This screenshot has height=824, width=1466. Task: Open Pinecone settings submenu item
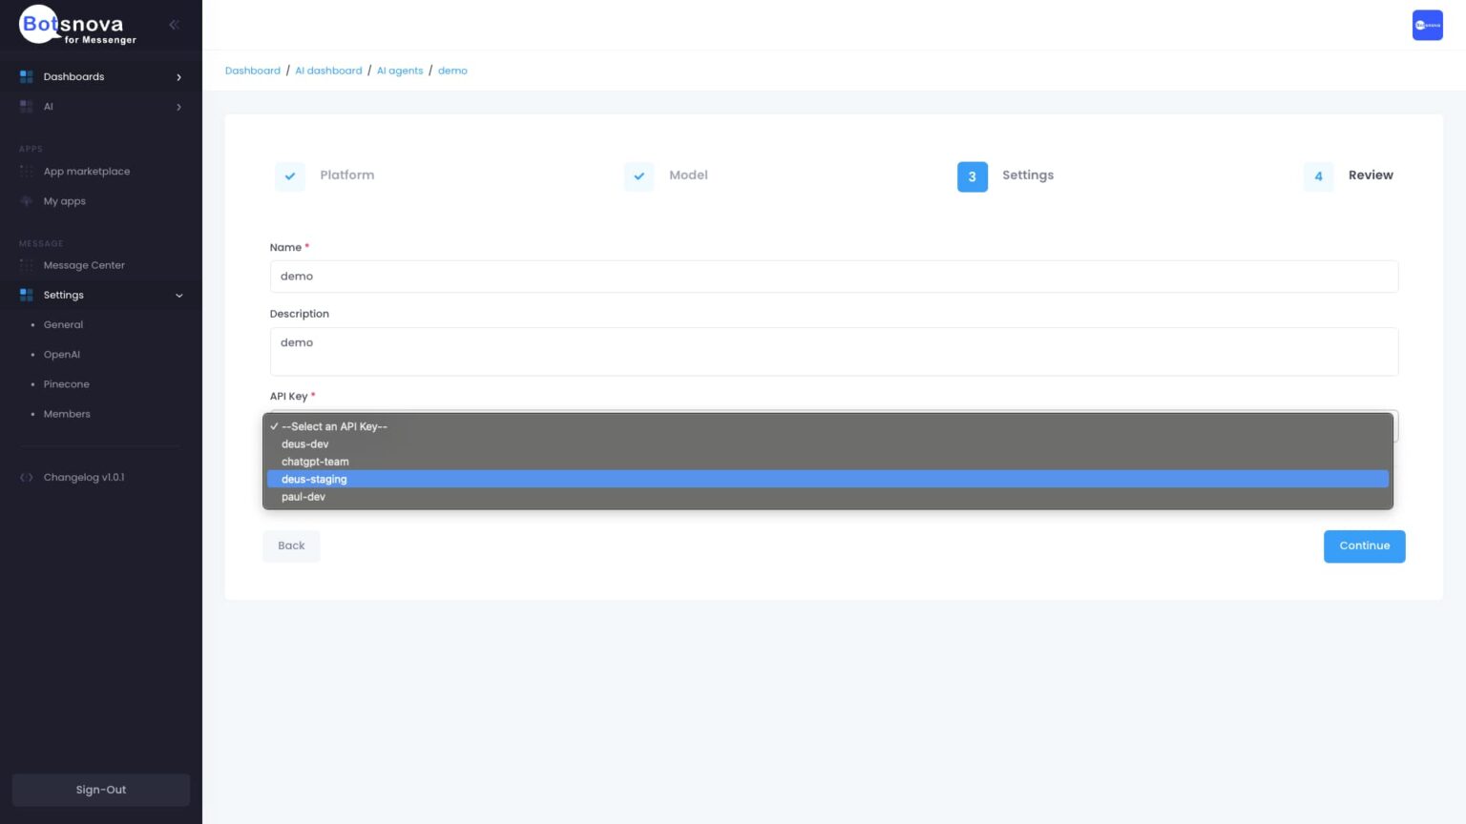pos(67,384)
